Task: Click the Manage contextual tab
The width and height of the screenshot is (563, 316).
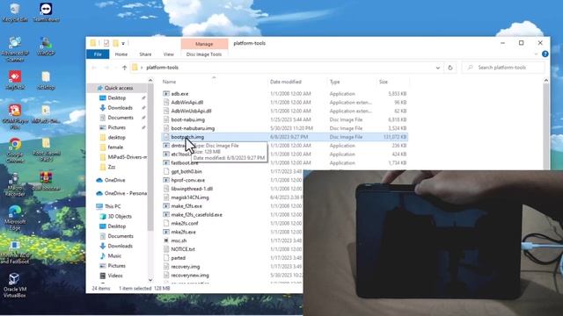Action: pyautogui.click(x=204, y=44)
